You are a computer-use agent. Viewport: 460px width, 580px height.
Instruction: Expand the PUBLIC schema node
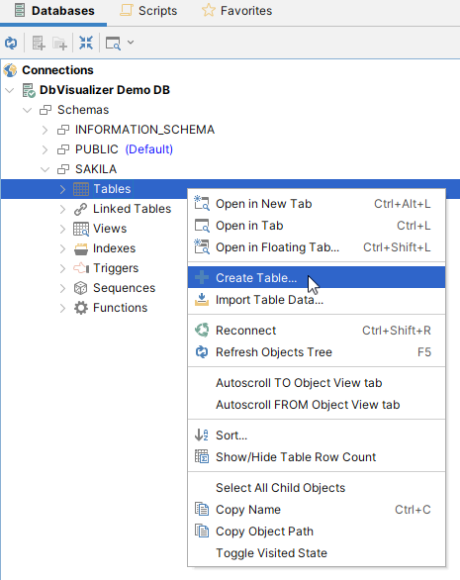coord(45,149)
